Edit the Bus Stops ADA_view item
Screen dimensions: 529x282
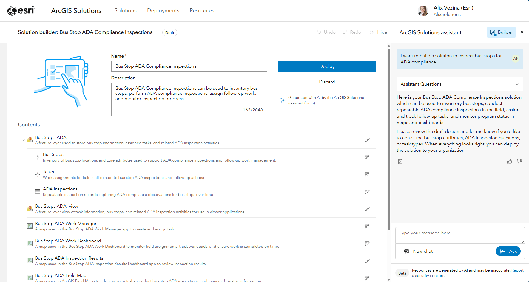click(x=367, y=209)
